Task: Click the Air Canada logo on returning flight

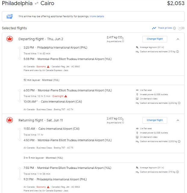Action: tap(10, 120)
